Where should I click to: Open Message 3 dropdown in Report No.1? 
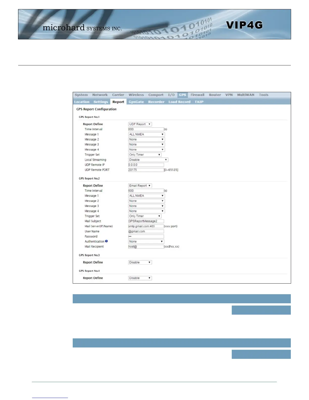146,144
